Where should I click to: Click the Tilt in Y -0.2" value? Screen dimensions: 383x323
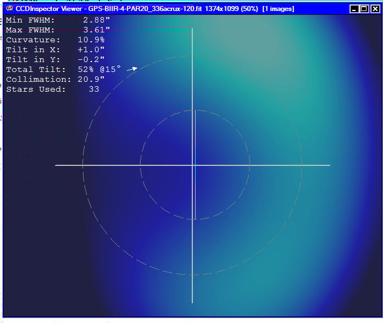coord(91,59)
